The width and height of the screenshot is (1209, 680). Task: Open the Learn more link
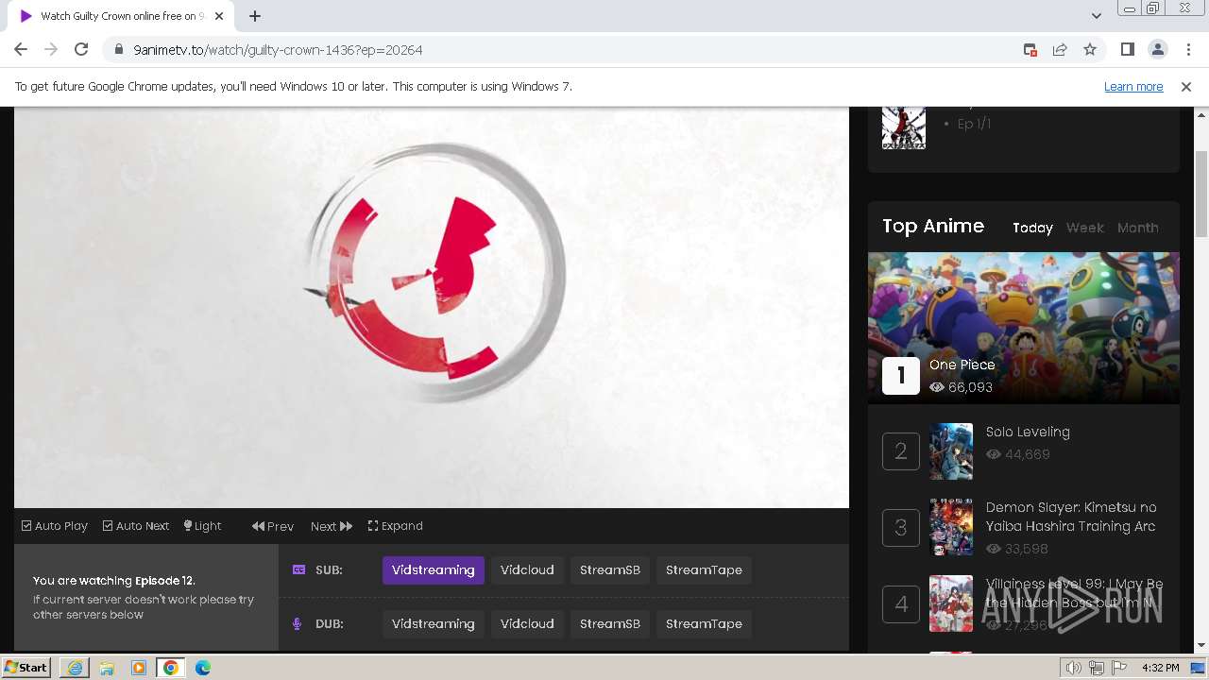pyautogui.click(x=1133, y=87)
